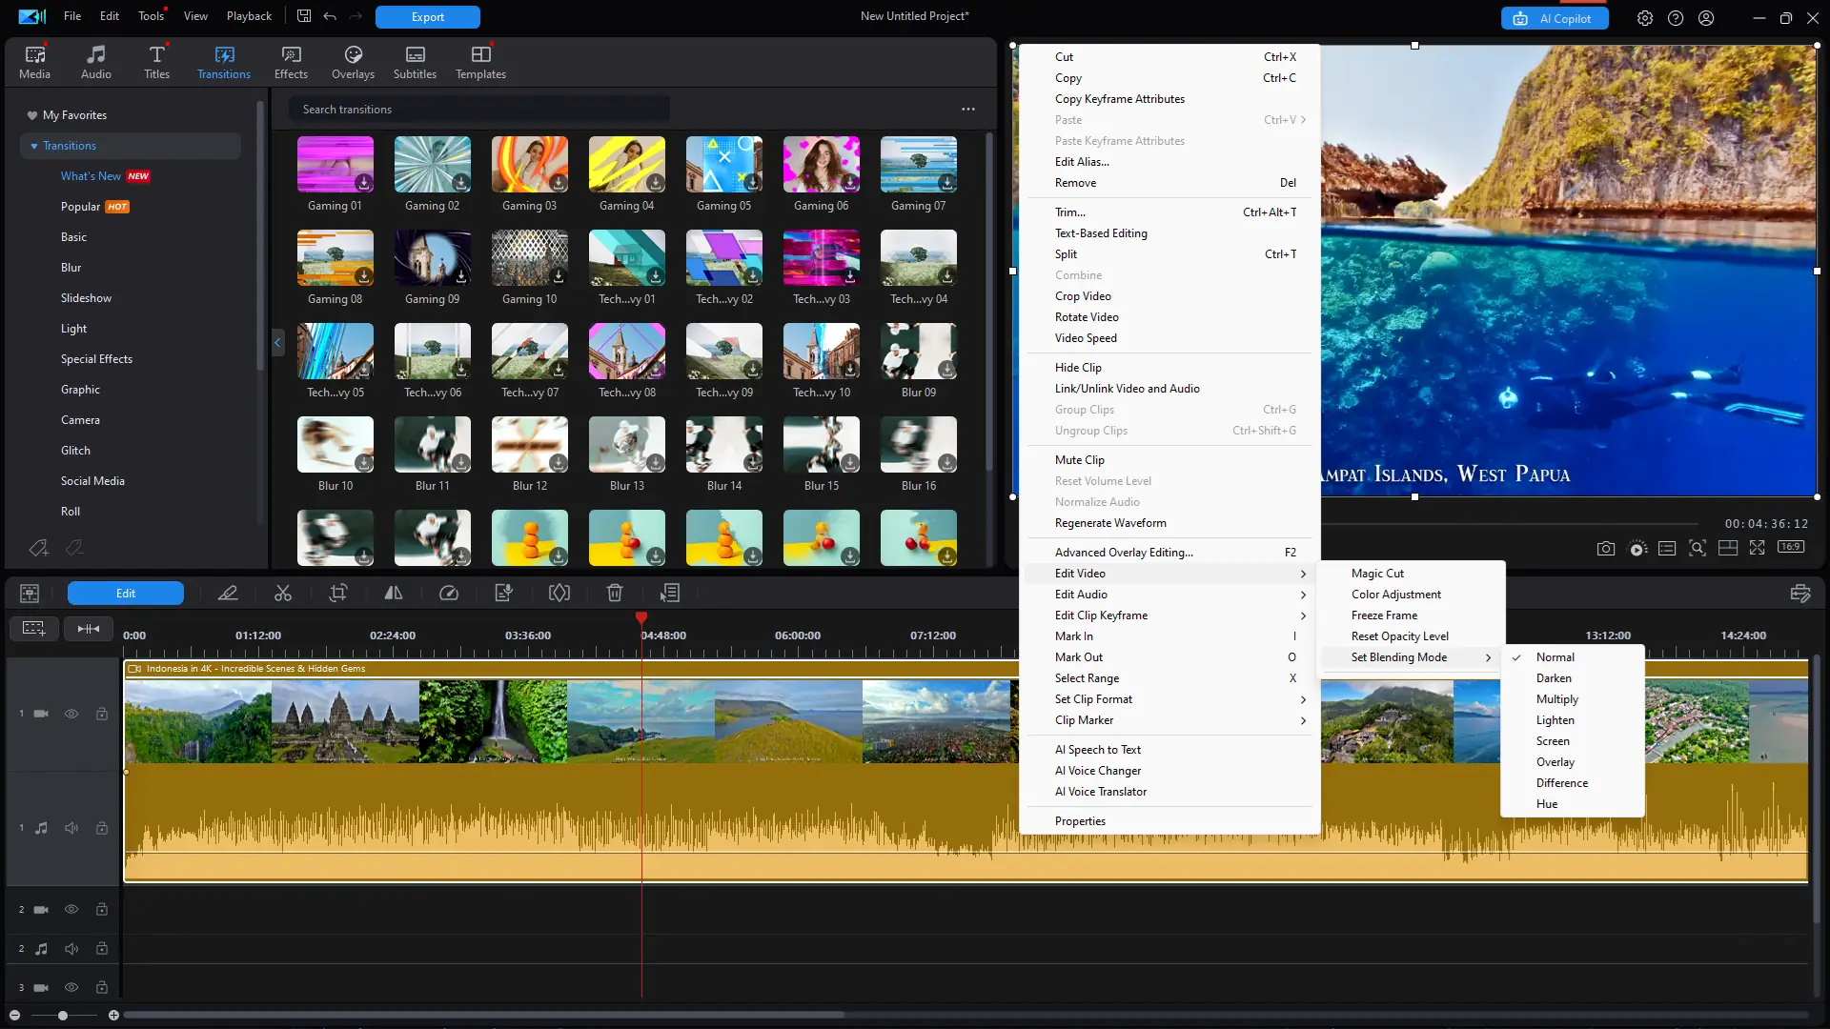Click the Crop tool icon in timeline toolbar
This screenshot has width=1830, height=1029.
click(338, 594)
